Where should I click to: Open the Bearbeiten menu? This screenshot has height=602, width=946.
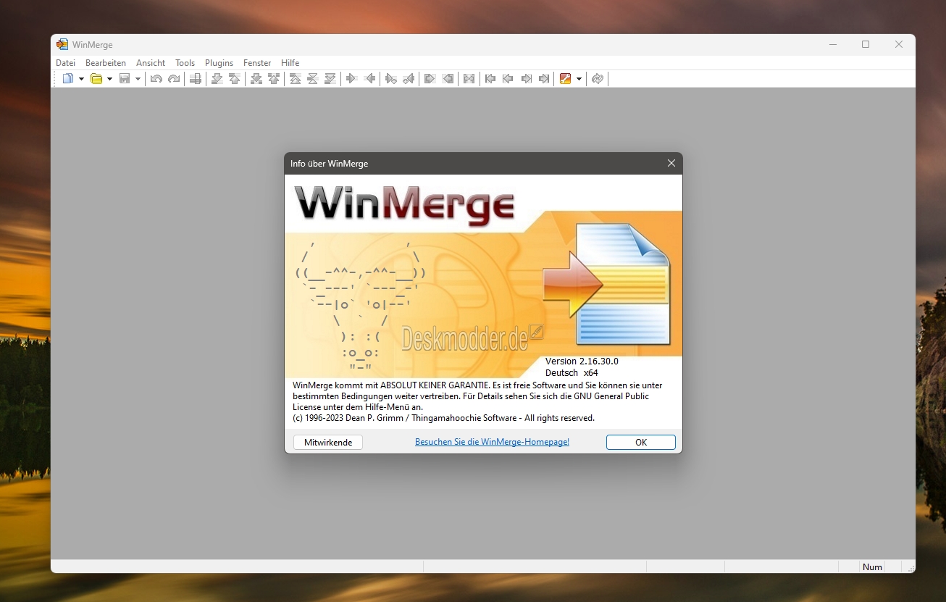(x=106, y=63)
